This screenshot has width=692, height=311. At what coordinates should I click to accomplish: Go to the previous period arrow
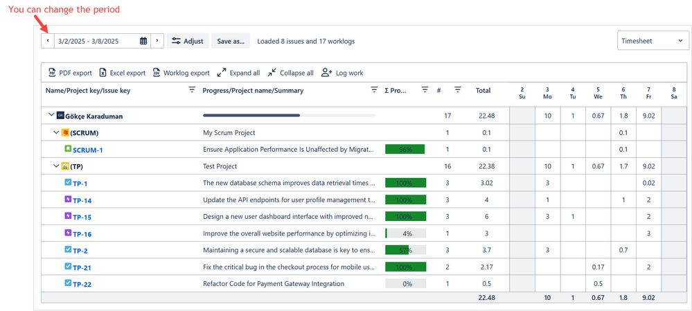(47, 41)
